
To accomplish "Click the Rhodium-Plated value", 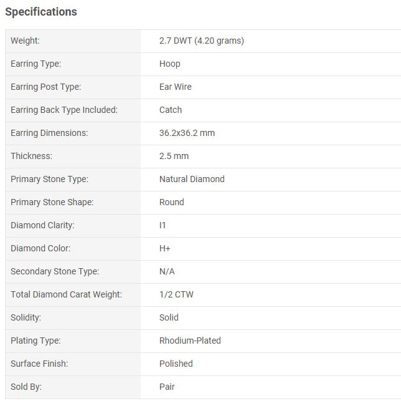I will point(190,341).
